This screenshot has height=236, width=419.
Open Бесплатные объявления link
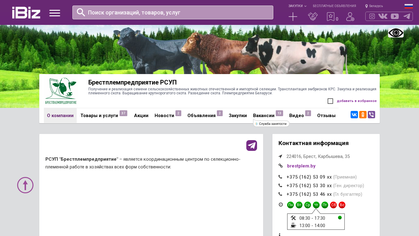point(334,6)
